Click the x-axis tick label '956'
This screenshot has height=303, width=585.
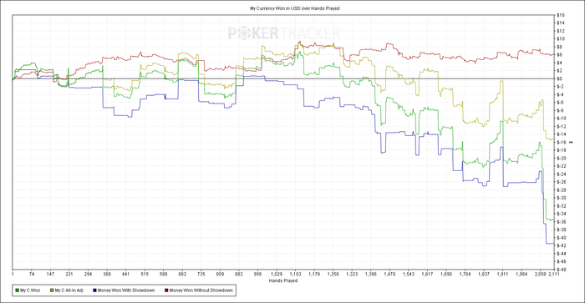[x=257, y=275]
